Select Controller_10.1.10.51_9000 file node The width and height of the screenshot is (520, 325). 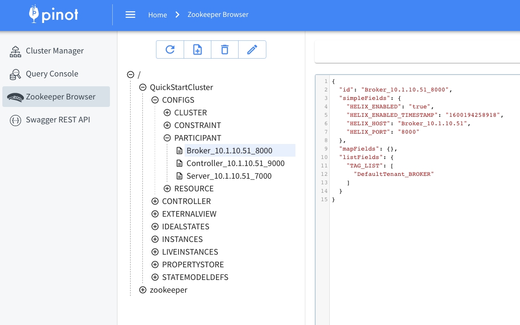235,163
